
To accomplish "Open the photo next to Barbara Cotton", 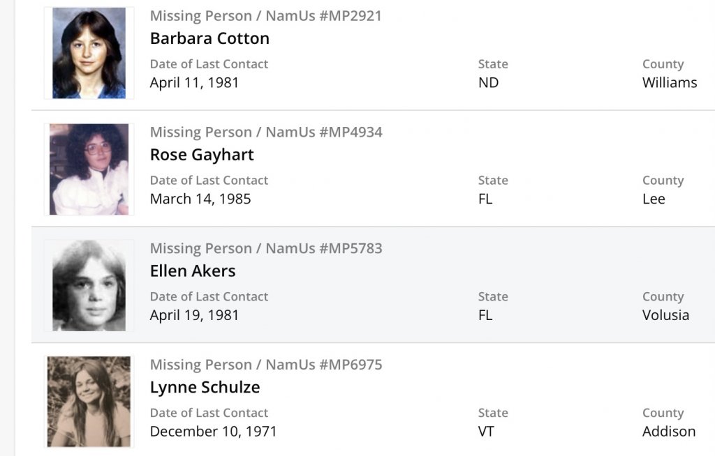I will pyautogui.click(x=89, y=53).
